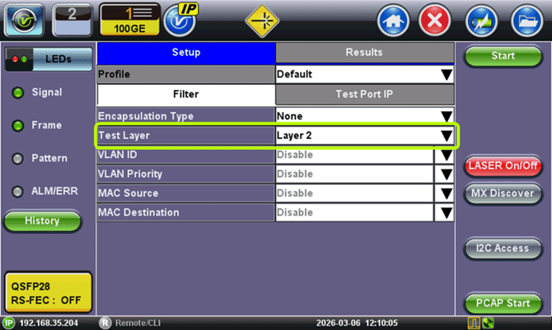Switch to the Test Port IP tab
The image size is (552, 330).
[364, 95]
